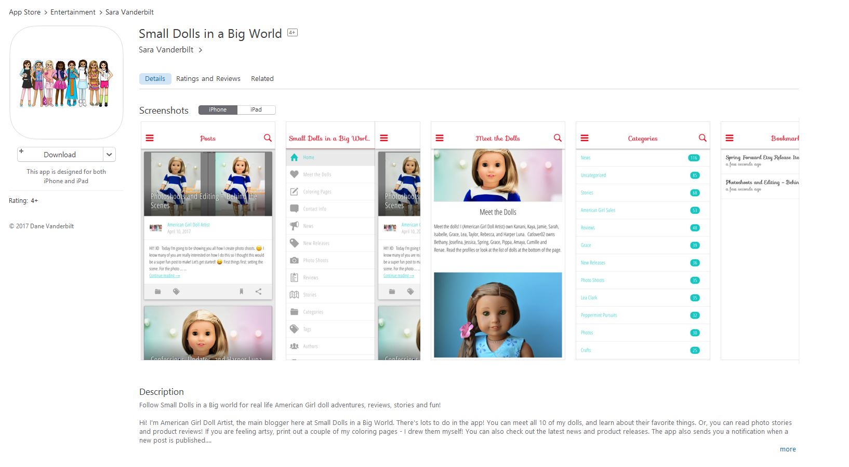The width and height of the screenshot is (849, 467).
Task: Show iPhone screenshots
Action: click(x=218, y=110)
